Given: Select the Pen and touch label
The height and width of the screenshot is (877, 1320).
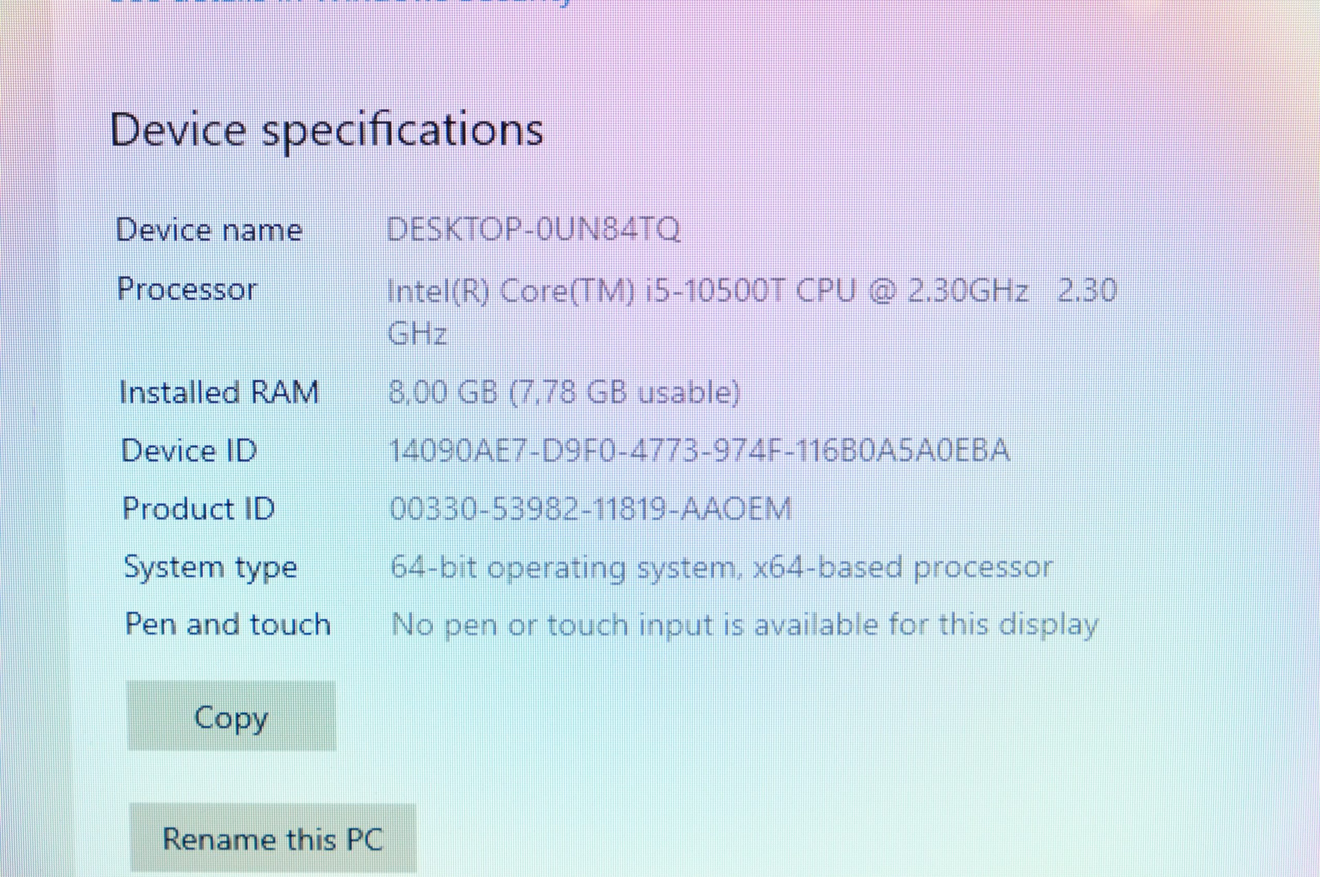Looking at the screenshot, I should point(228,624).
